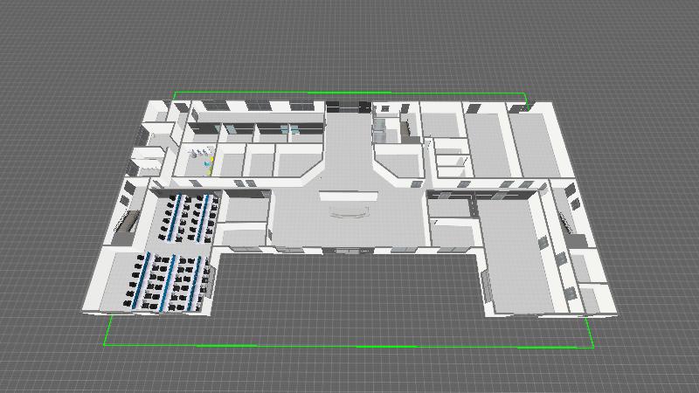Image resolution: width=699 pixels, height=393 pixels.
Task: Select the blue glass partition in the upper-left rooms
Action: [x=229, y=130]
